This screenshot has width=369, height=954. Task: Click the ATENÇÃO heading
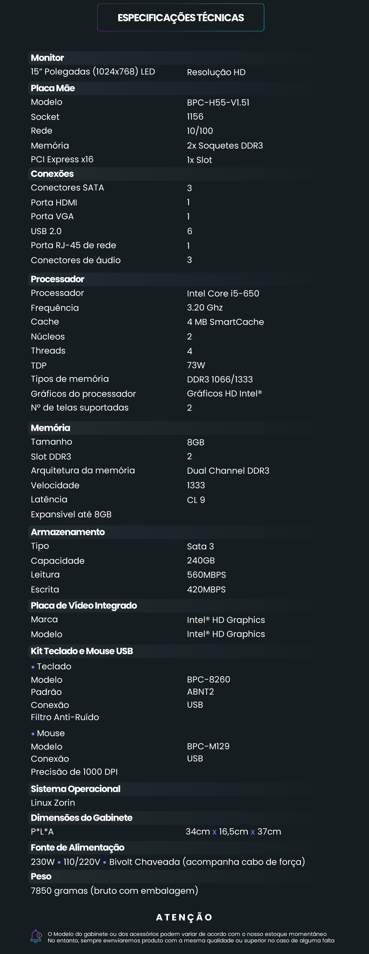coord(184,917)
